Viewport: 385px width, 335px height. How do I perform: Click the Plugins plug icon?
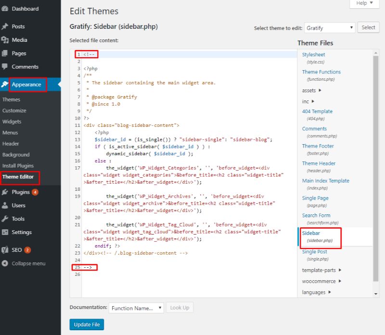5,192
